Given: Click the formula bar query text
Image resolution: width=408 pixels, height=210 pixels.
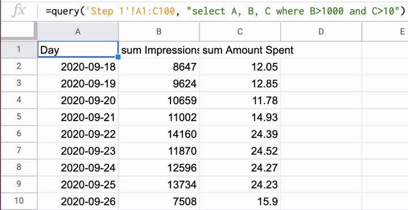Looking at the screenshot, I should point(226,11).
